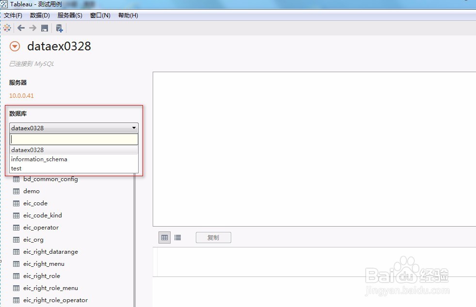This screenshot has height=307, width=476.
Task: Select the eic_code_kind table
Action: 43,215
